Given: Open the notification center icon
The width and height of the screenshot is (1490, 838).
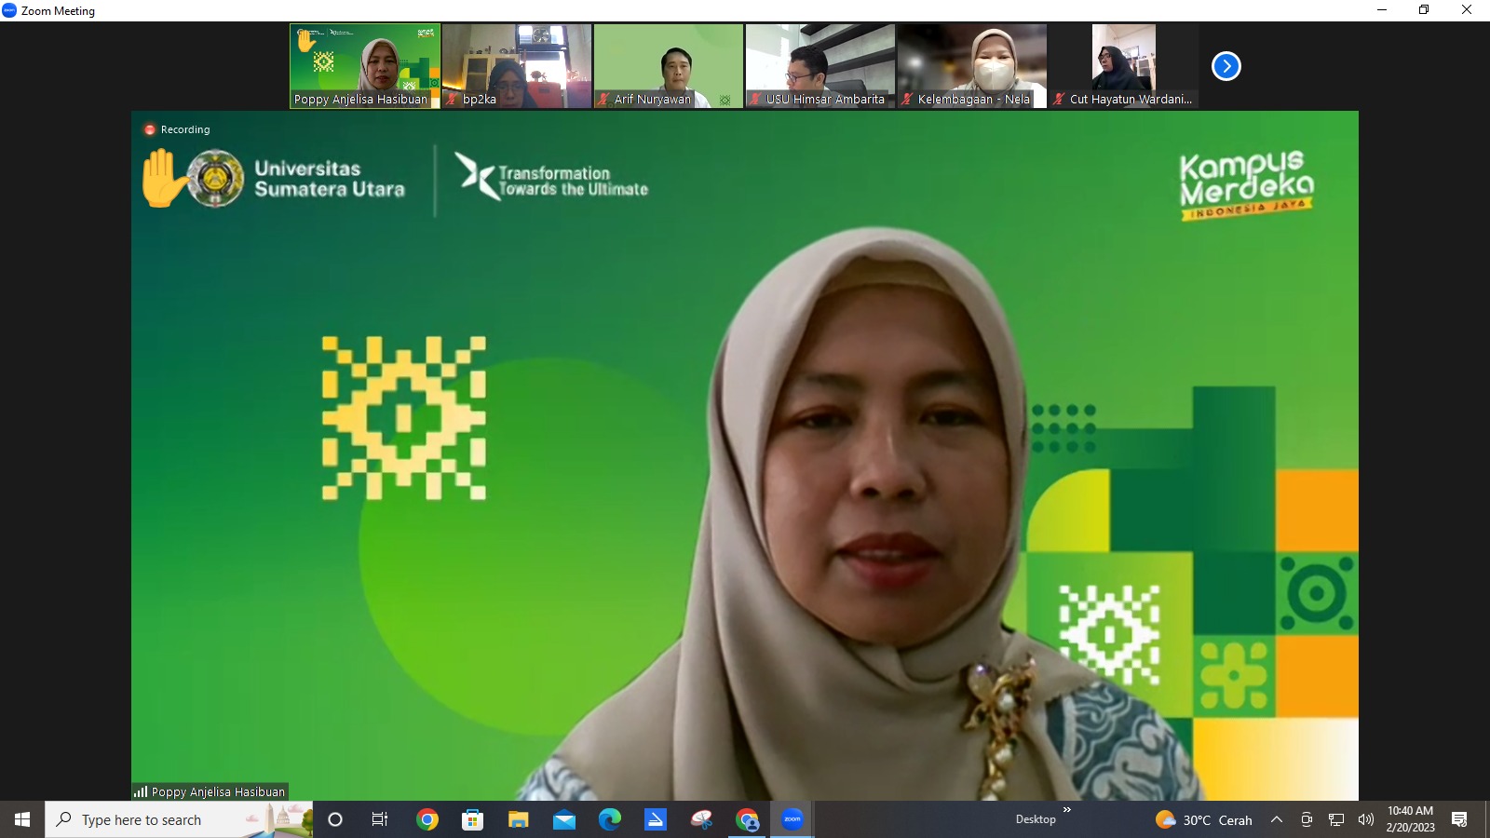Looking at the screenshot, I should [1459, 819].
